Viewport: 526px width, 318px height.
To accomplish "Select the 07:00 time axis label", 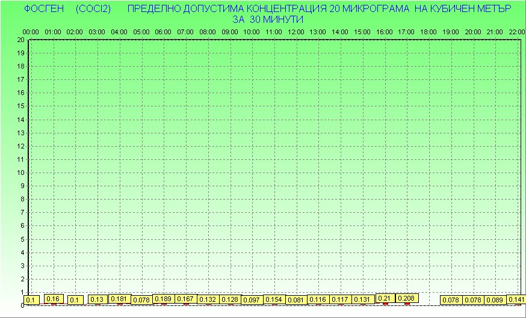I will point(185,32).
